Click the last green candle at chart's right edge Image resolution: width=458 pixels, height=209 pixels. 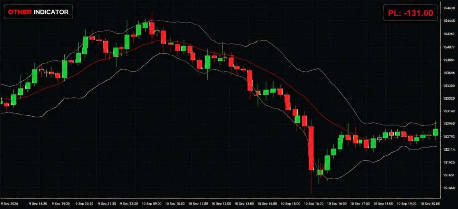click(x=436, y=132)
